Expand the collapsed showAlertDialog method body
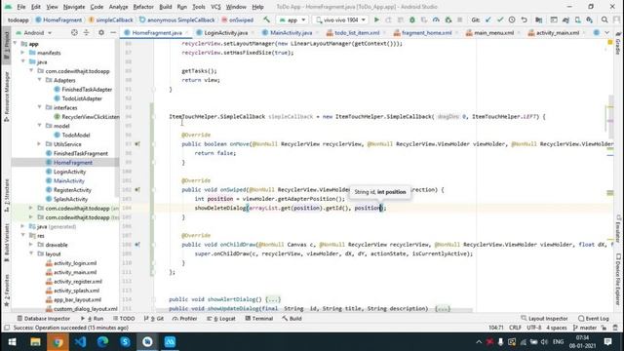The image size is (624, 351). [x=273, y=299]
